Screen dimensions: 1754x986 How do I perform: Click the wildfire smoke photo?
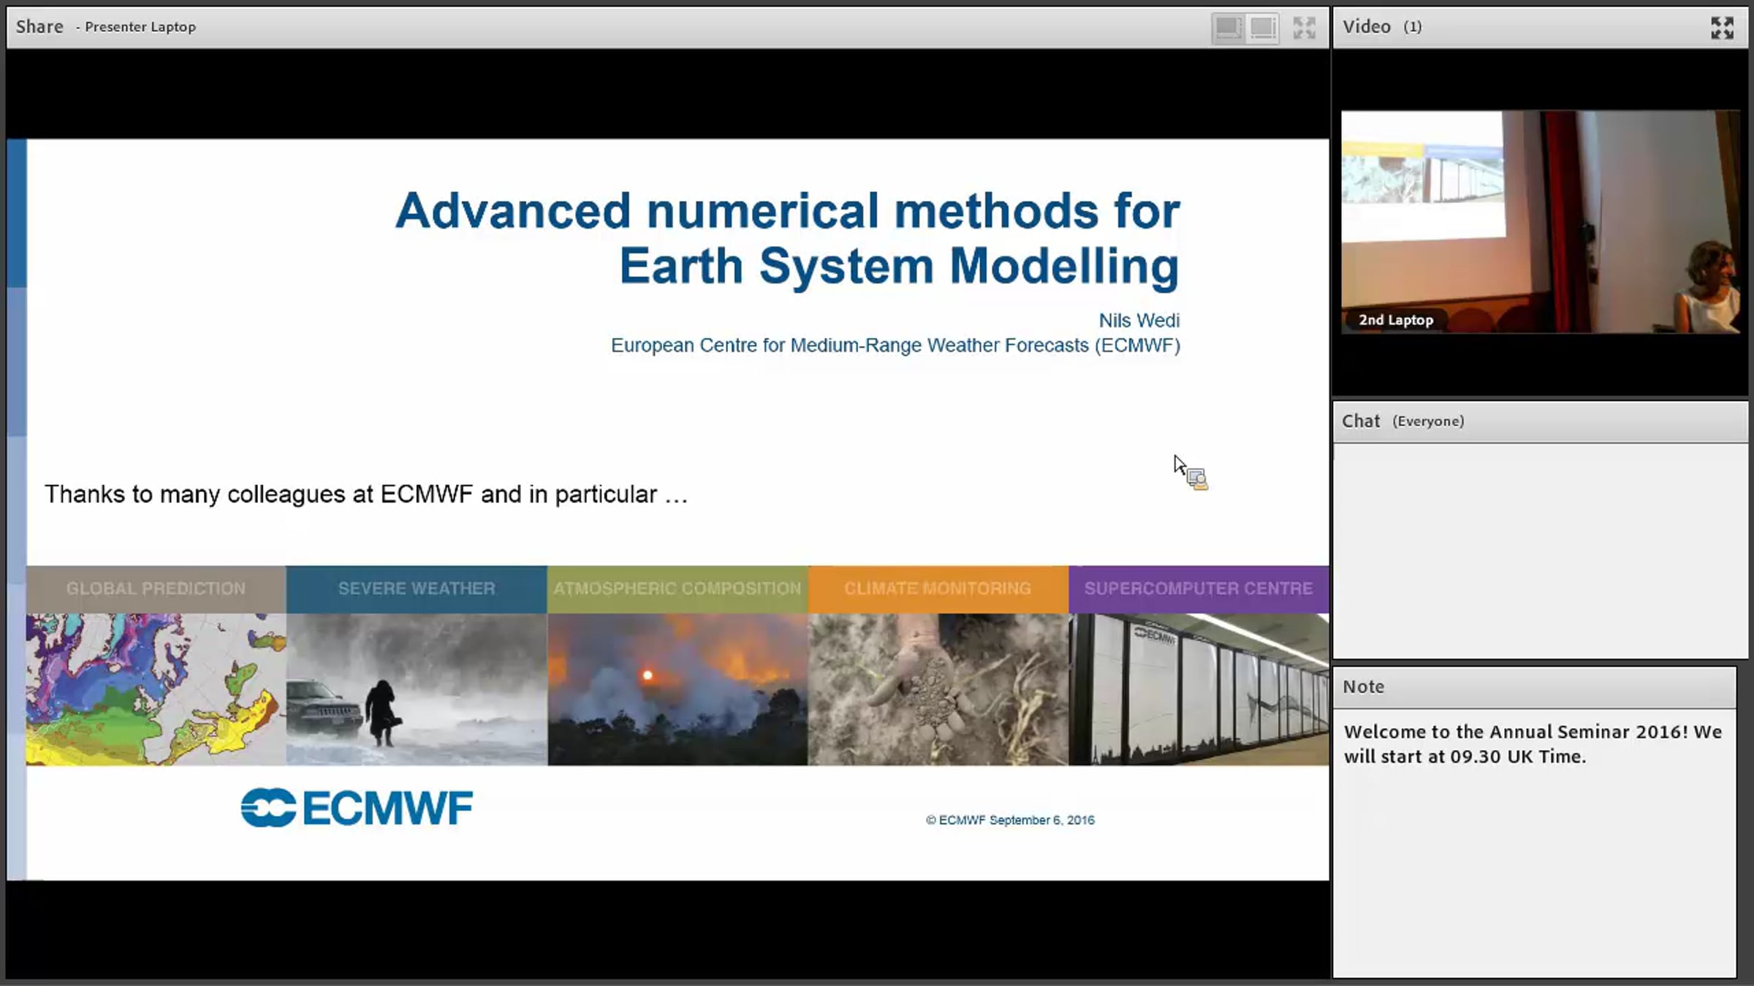[677, 689]
